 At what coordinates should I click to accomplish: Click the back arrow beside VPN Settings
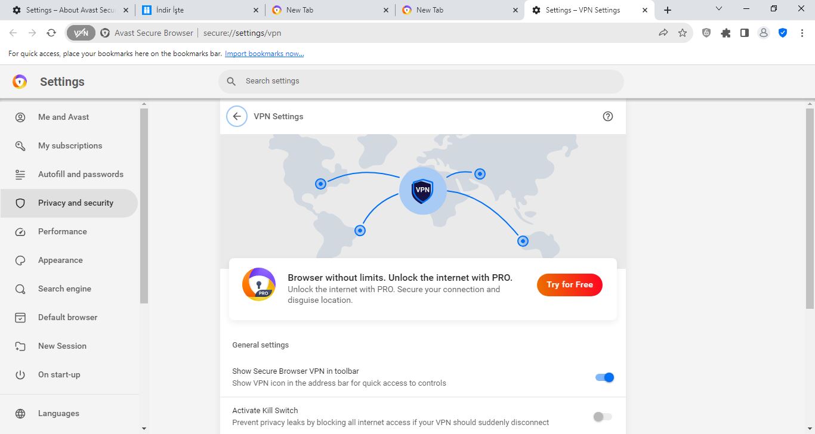pos(237,116)
